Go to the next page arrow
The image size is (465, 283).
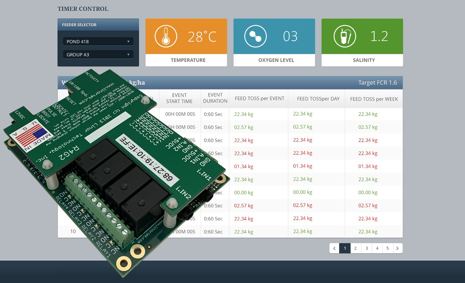pos(398,248)
